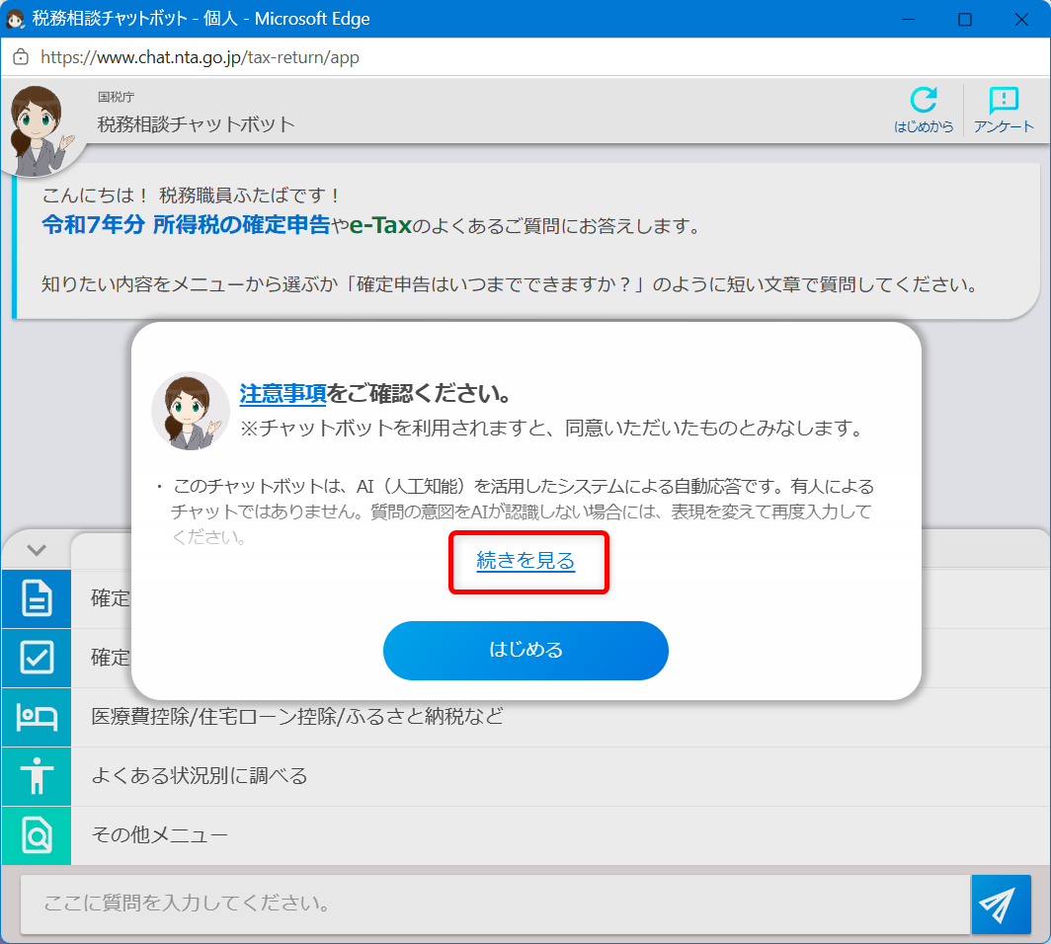Click the avatar inside the notice dialog
This screenshot has height=944, width=1051.
pyautogui.click(x=190, y=411)
